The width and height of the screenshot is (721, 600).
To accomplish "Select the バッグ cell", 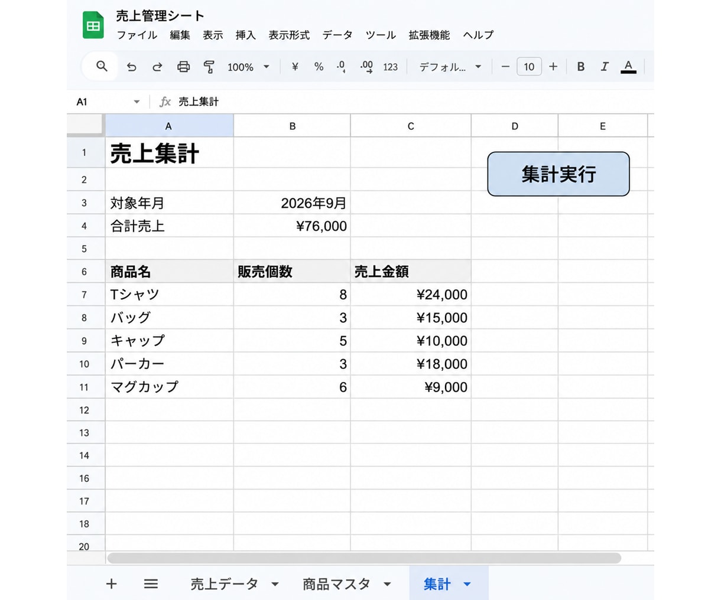I will click(x=169, y=317).
